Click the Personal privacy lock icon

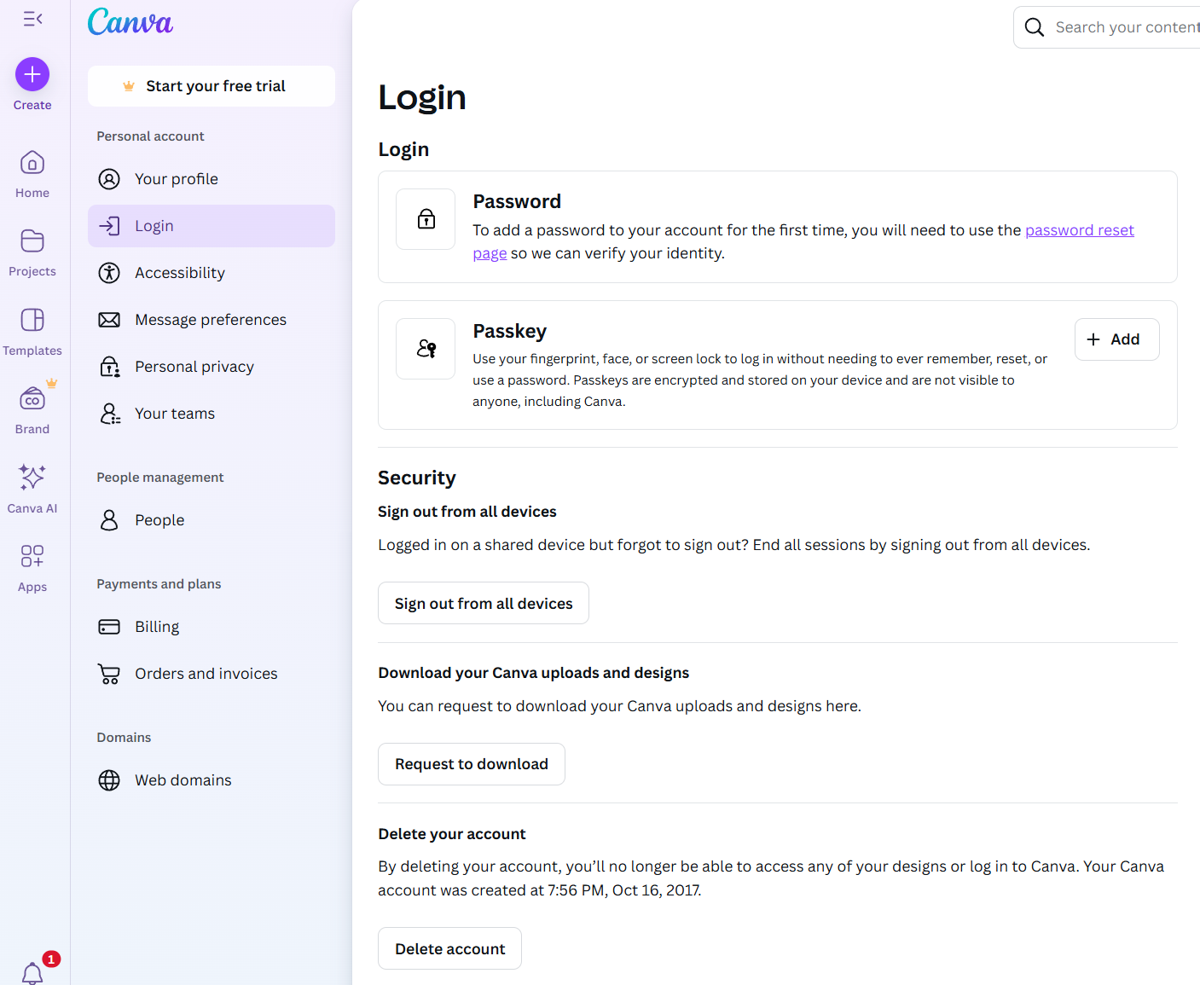pos(109,367)
